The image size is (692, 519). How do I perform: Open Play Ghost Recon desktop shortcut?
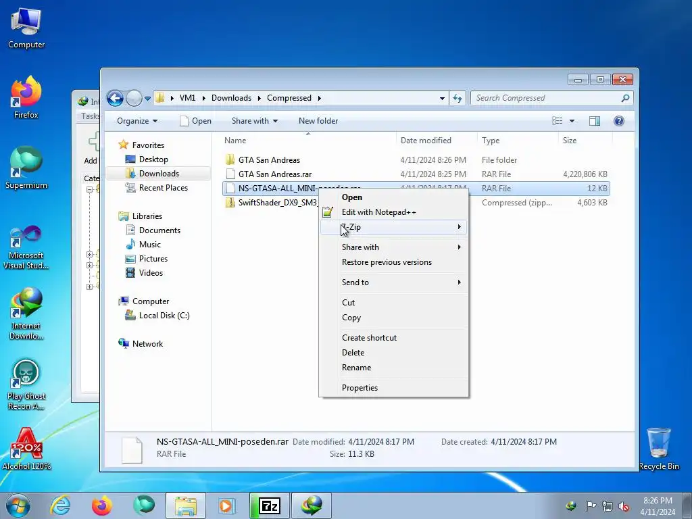[x=26, y=384]
